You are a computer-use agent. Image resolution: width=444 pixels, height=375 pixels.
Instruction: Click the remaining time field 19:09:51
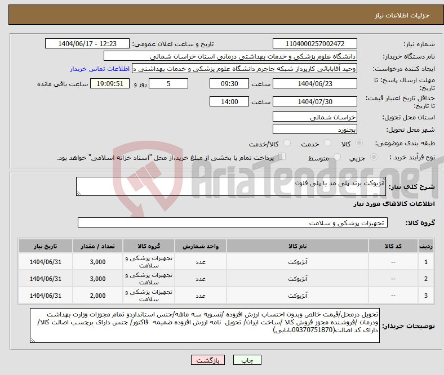[x=110, y=83]
